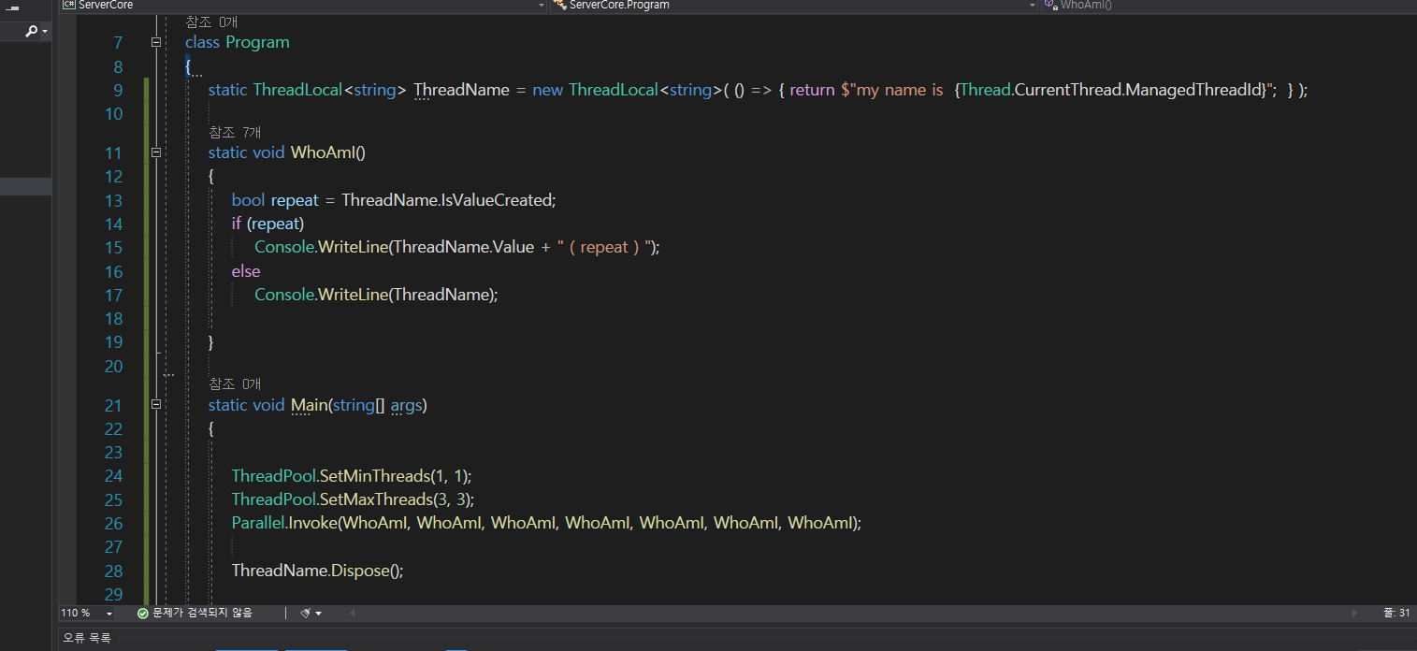The image size is (1417, 651).
Task: Click 'if (repeat)' on line 14
Action: coord(268,224)
